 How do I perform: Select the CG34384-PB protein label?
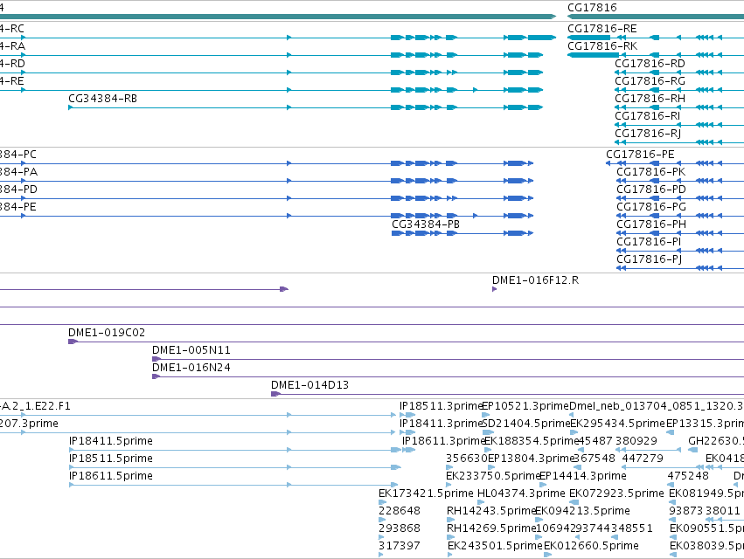click(426, 224)
